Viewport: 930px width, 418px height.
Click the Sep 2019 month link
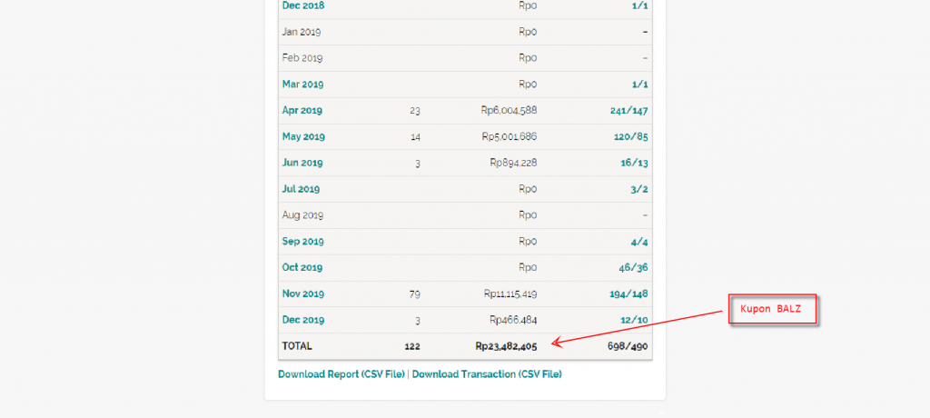tap(302, 241)
